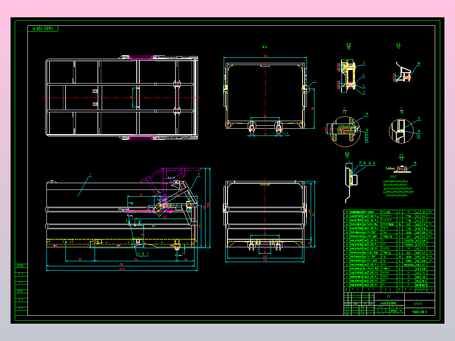Select the circular detail view with balloon 15
The width and height of the screenshot is (455, 341).
[401, 131]
